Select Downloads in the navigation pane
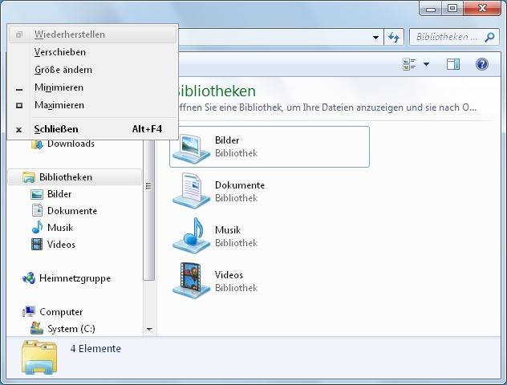Image resolution: width=507 pixels, height=385 pixels. [71, 144]
